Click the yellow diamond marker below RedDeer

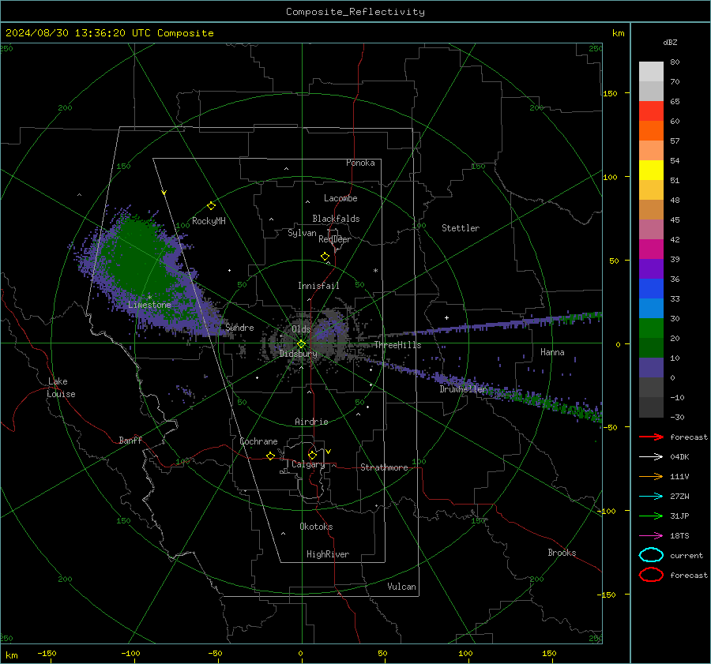[325, 257]
